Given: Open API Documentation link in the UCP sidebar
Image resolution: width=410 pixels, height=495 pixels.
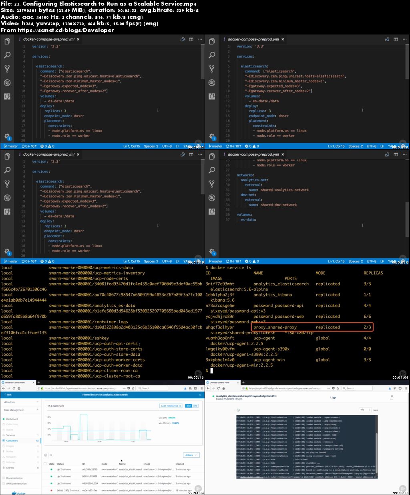Looking at the screenshot, I should (x=16, y=483).
